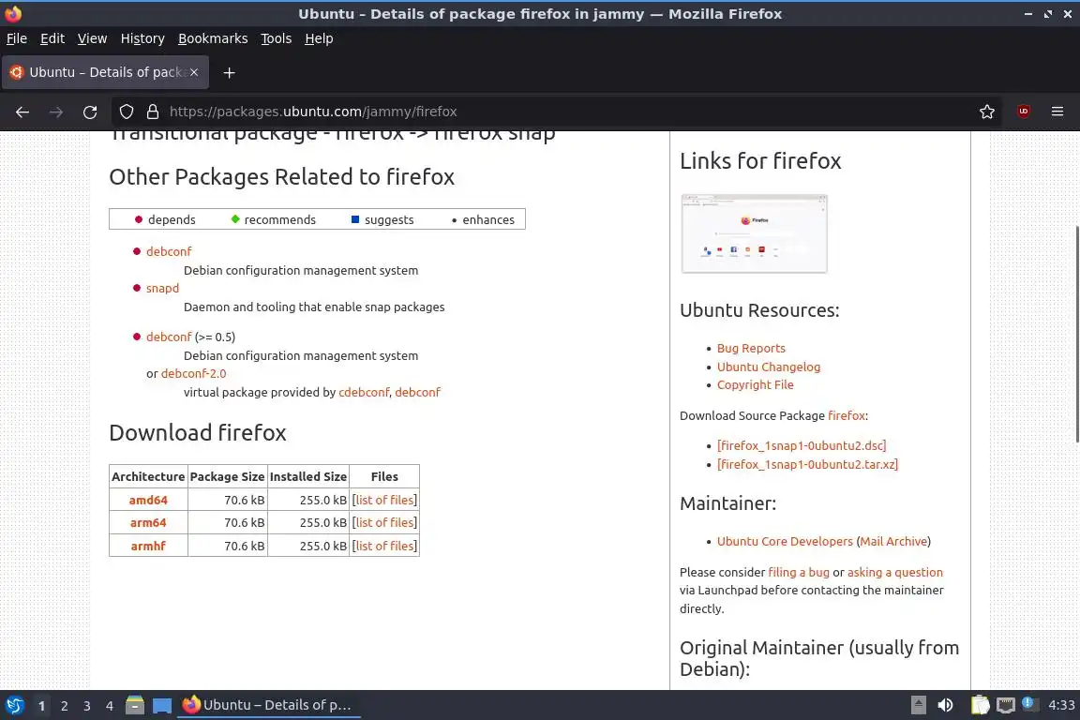Screen dimensions: 1080x720
Task: Click the show desktop taskbar icon
Action: coord(162,706)
